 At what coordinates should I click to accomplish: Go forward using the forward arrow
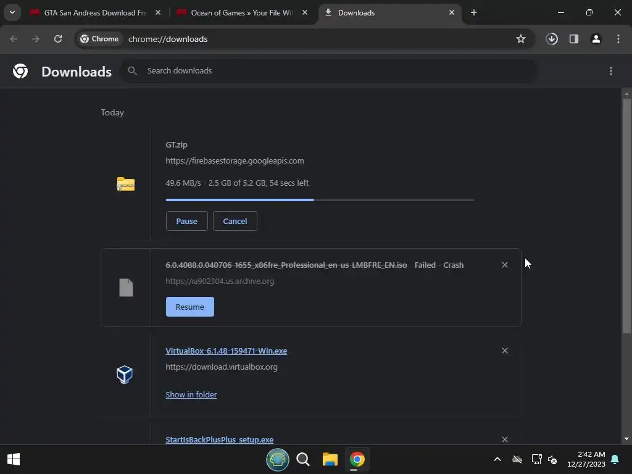point(36,39)
